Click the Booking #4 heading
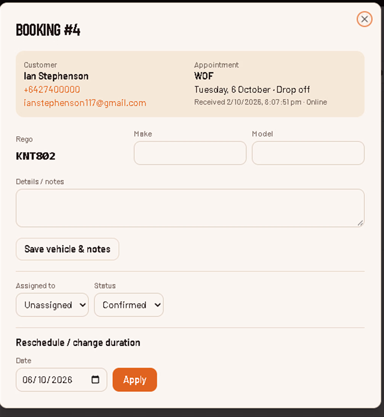384x417 pixels. (48, 30)
